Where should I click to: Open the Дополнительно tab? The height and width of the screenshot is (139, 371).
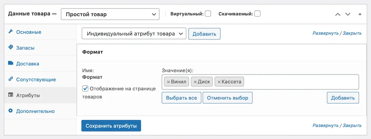click(40, 111)
